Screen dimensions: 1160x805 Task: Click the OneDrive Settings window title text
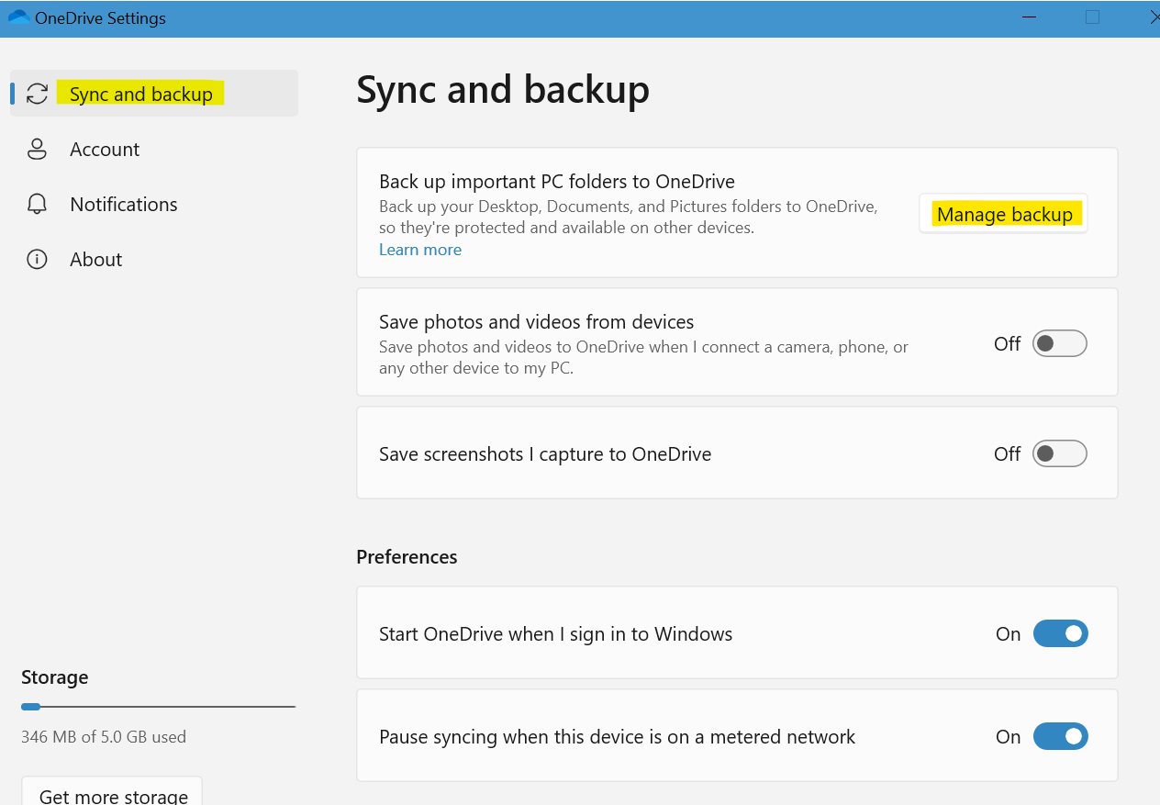click(x=101, y=18)
